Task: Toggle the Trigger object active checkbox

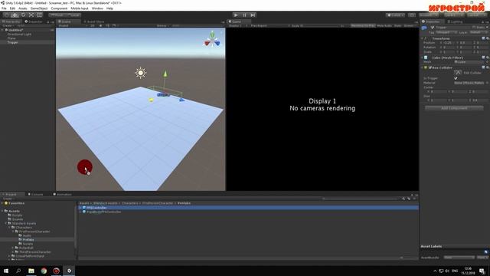Action: pos(433,28)
